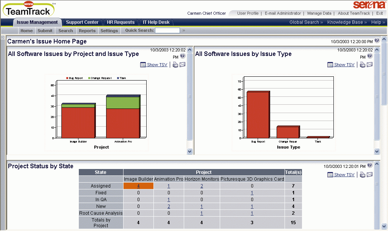This screenshot has height=231, width=388.
Task: Open Root Cause Analysis Horizon Monitors issue
Action: point(202,213)
